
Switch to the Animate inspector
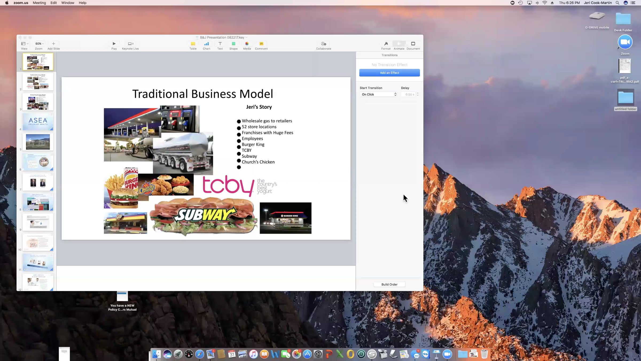tap(399, 44)
